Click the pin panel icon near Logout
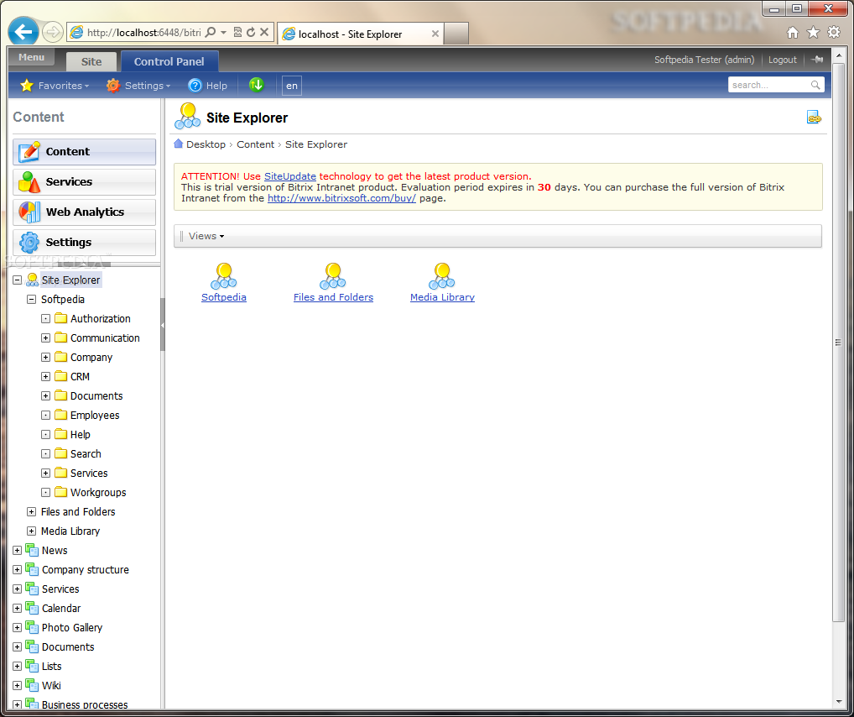The height and width of the screenshot is (717, 854). click(x=816, y=60)
